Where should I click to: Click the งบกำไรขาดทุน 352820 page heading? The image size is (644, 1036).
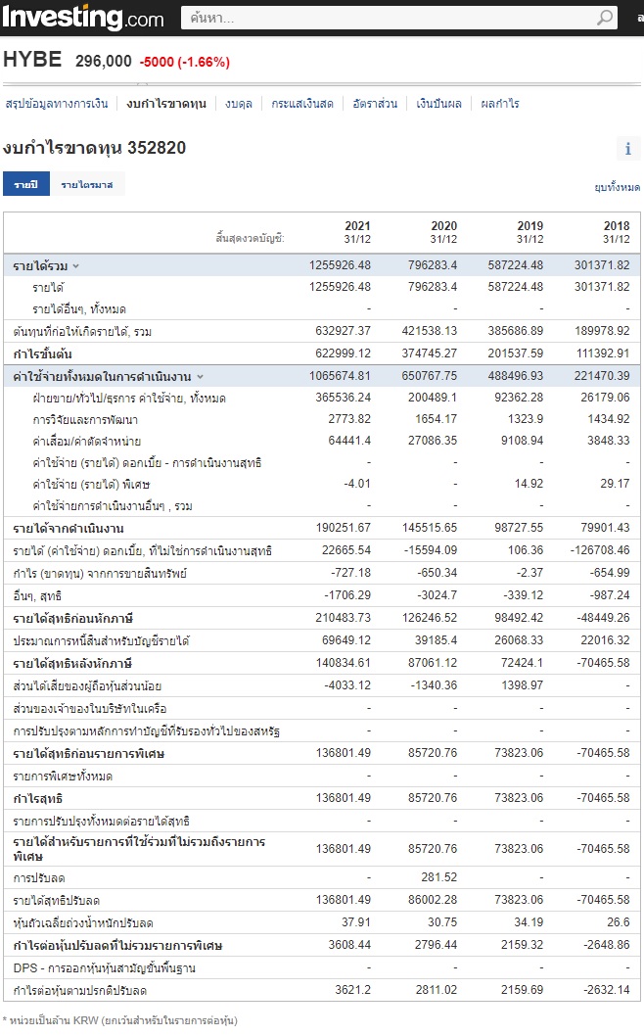pyautogui.click(x=95, y=148)
